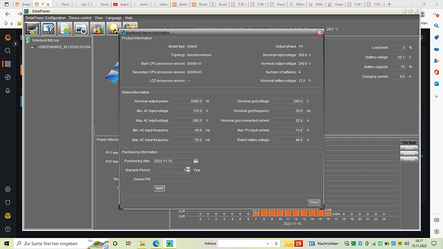443x249 pixels.
Task: Click the Grafana user avatar icon
Action: [x=8, y=216]
